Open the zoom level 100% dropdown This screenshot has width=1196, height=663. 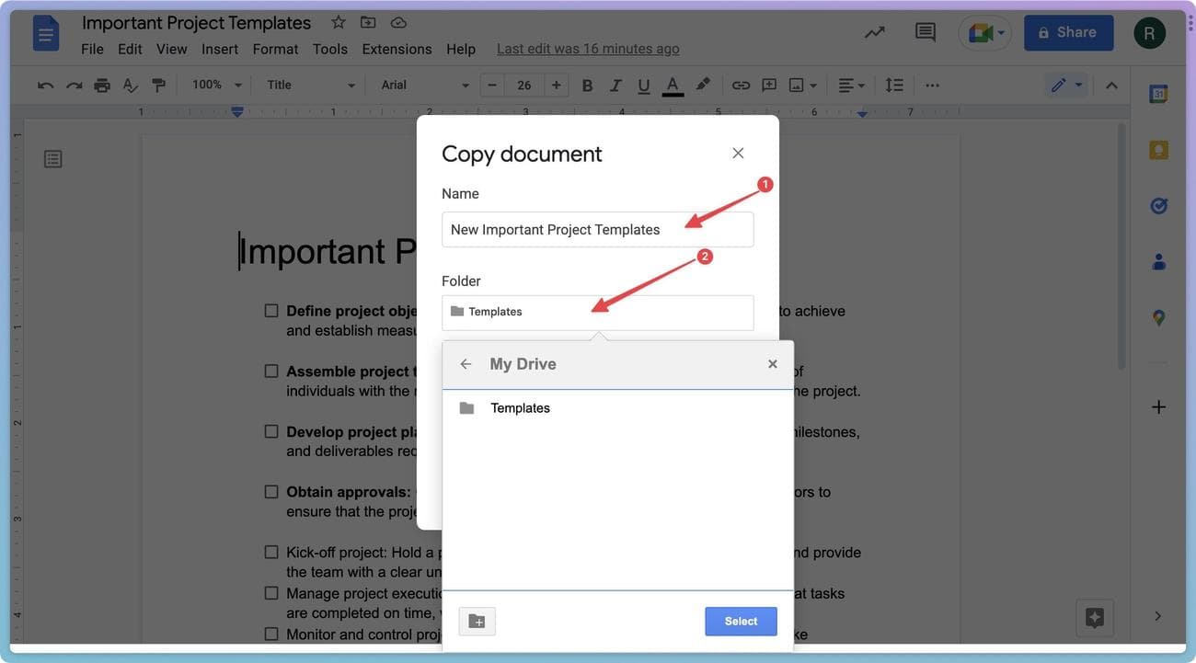pos(216,85)
